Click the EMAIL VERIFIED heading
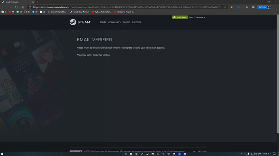Viewport: 279px width, 156px height. [x=95, y=40]
